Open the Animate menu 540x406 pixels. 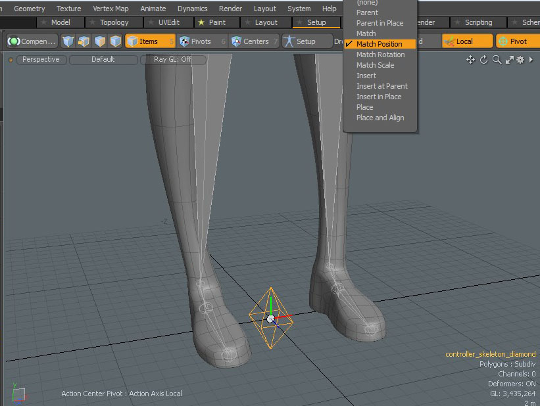(x=153, y=9)
